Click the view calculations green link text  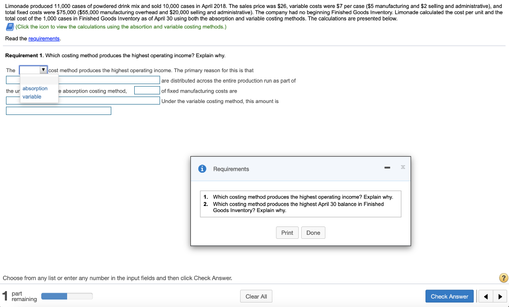121,27
